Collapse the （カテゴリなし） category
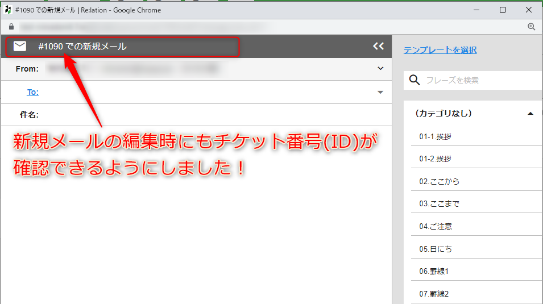 pos(530,114)
